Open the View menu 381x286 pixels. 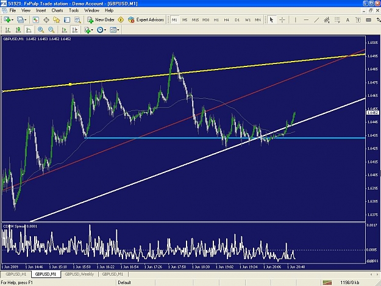26,10
